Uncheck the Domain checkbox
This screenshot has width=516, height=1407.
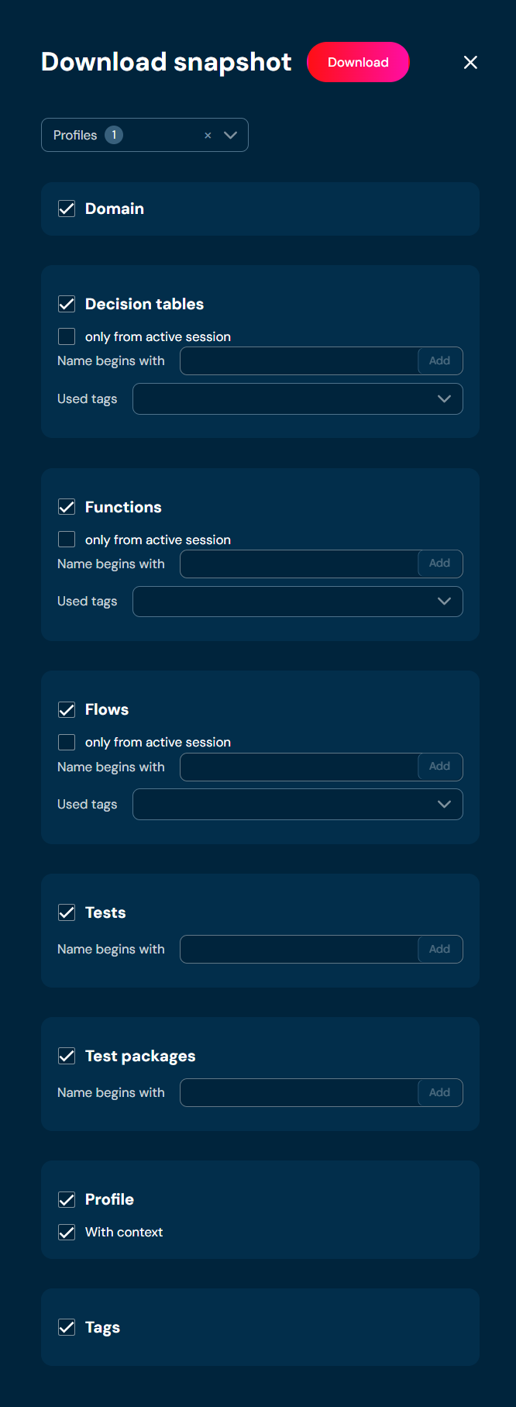pyautogui.click(x=67, y=209)
